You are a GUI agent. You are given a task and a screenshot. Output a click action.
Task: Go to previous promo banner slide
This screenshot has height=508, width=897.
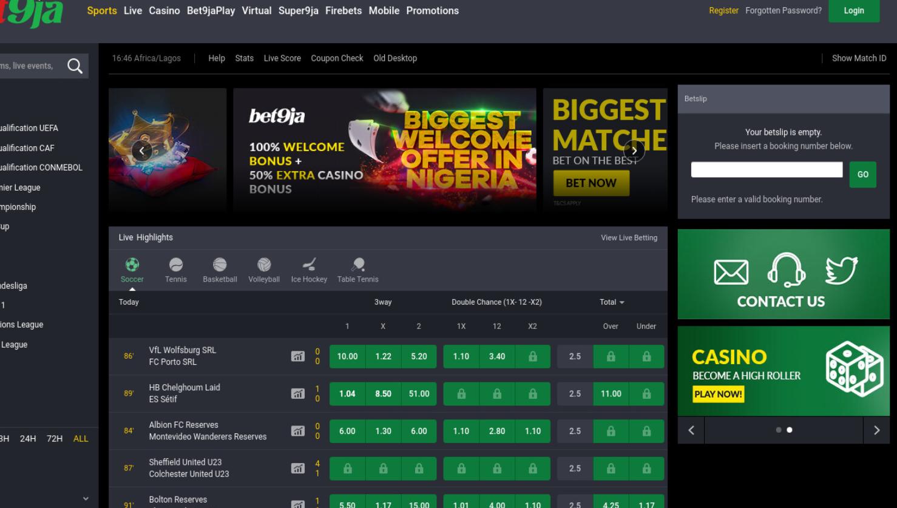point(141,151)
